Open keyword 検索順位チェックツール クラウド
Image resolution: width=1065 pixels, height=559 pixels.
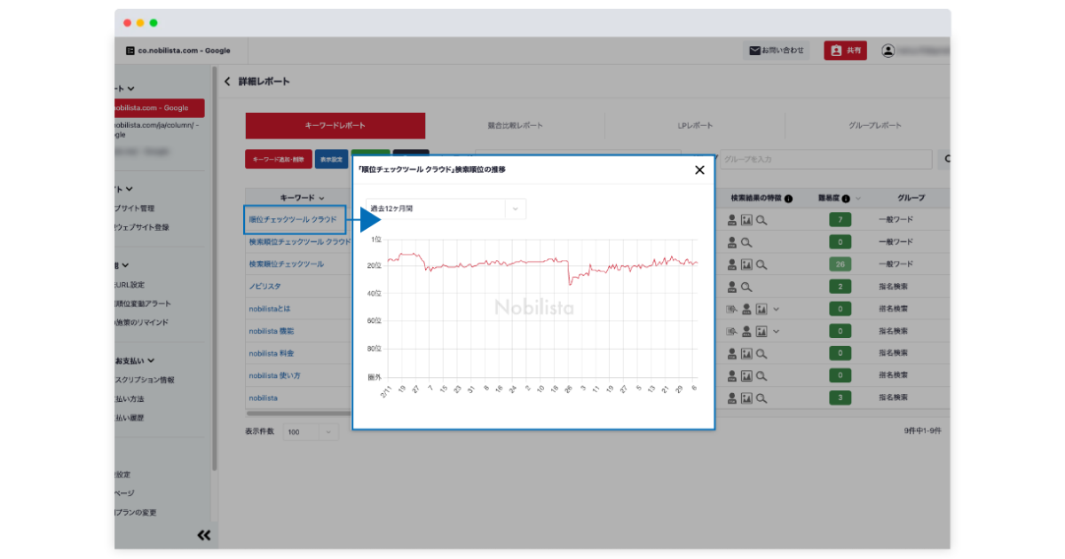[300, 241]
